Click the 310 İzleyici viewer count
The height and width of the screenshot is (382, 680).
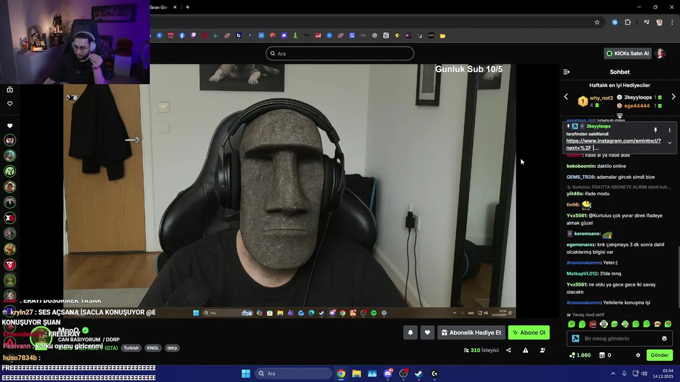tap(481, 350)
